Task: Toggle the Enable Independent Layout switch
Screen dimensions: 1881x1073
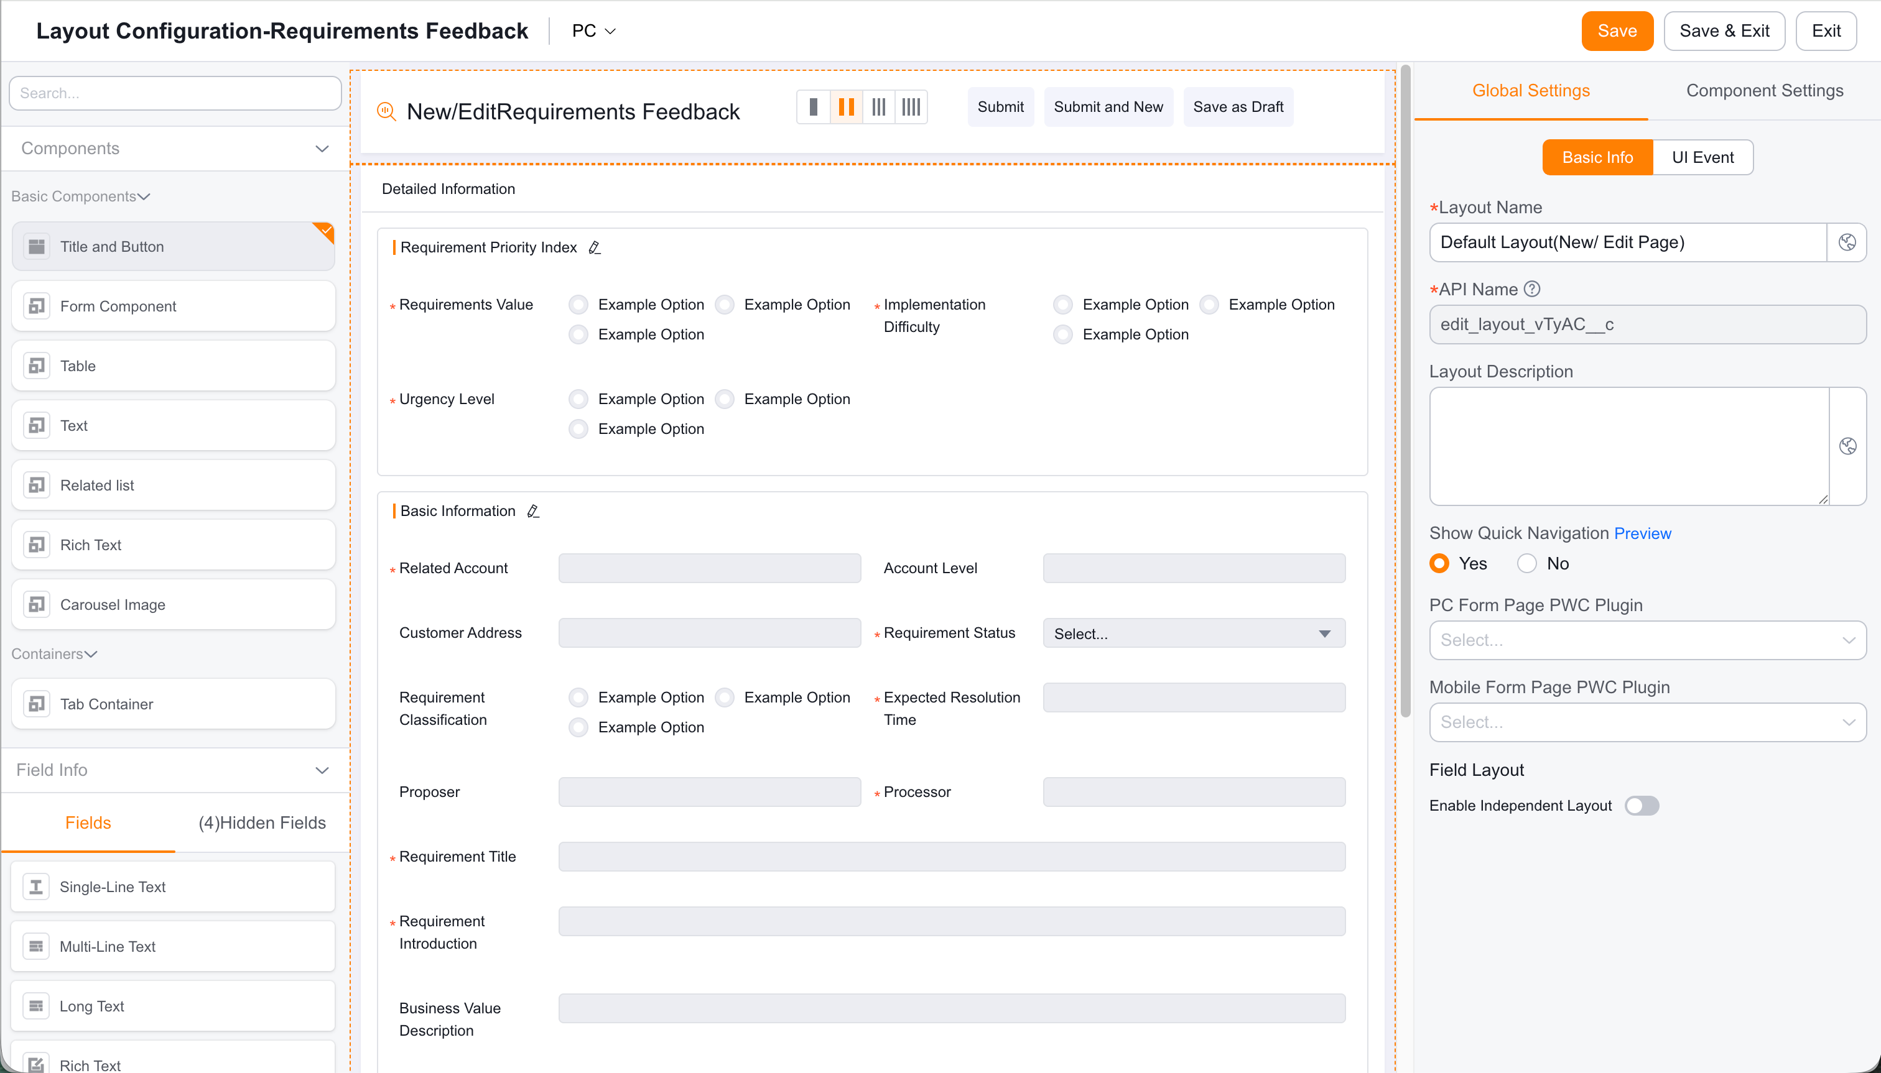Action: pos(1642,806)
